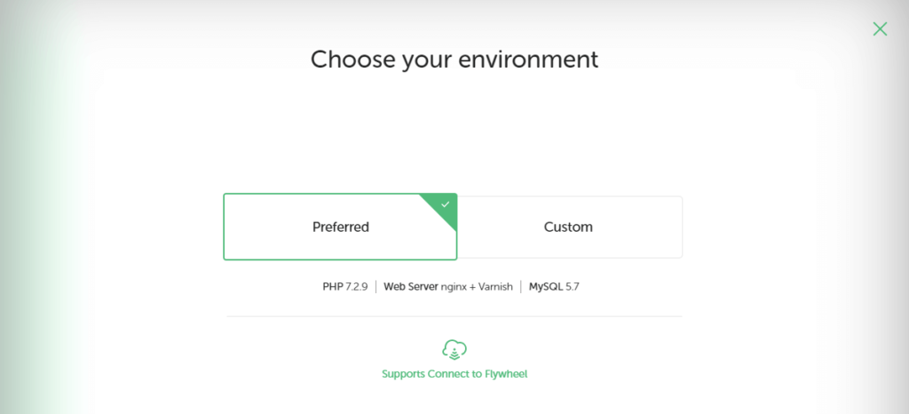Click the 5.7 MySQL version number
The image size is (909, 414).
click(573, 287)
